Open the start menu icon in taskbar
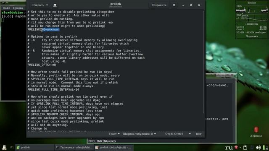This screenshot has width=269, height=151. click(4, 147)
